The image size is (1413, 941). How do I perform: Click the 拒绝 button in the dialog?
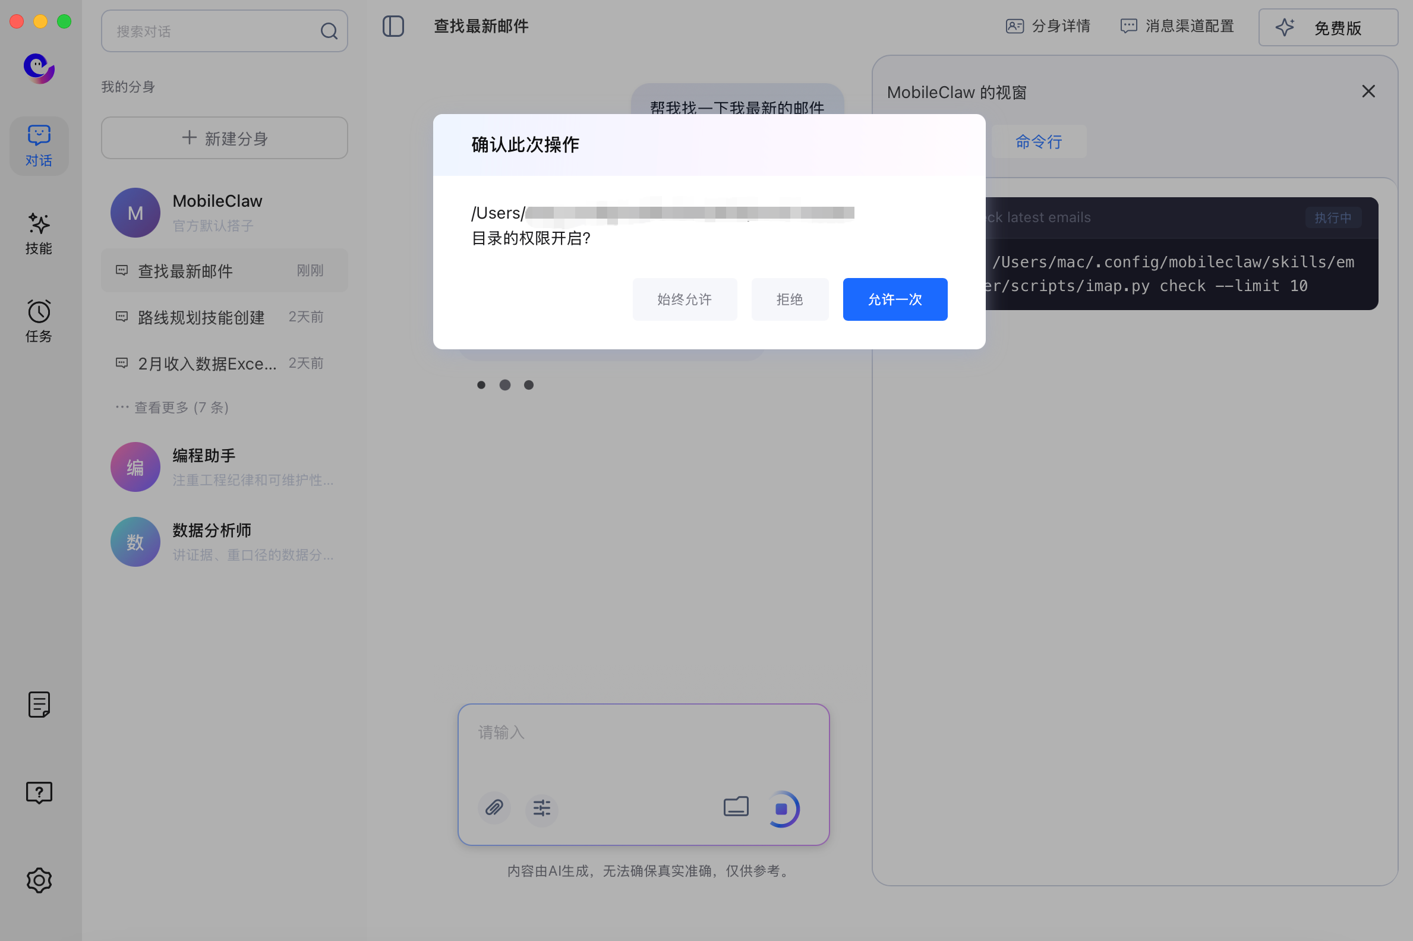click(789, 299)
